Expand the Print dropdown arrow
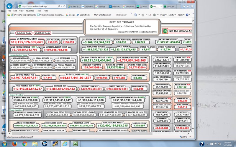This screenshot has height=147, width=236. click(158, 15)
